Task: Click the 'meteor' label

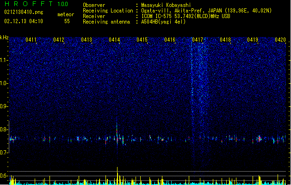Action: click(x=66, y=14)
